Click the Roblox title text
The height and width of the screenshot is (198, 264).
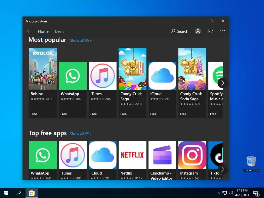click(37, 94)
